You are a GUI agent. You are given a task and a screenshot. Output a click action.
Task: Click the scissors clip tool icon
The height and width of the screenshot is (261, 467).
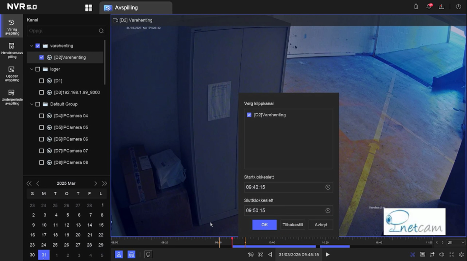pos(413,255)
